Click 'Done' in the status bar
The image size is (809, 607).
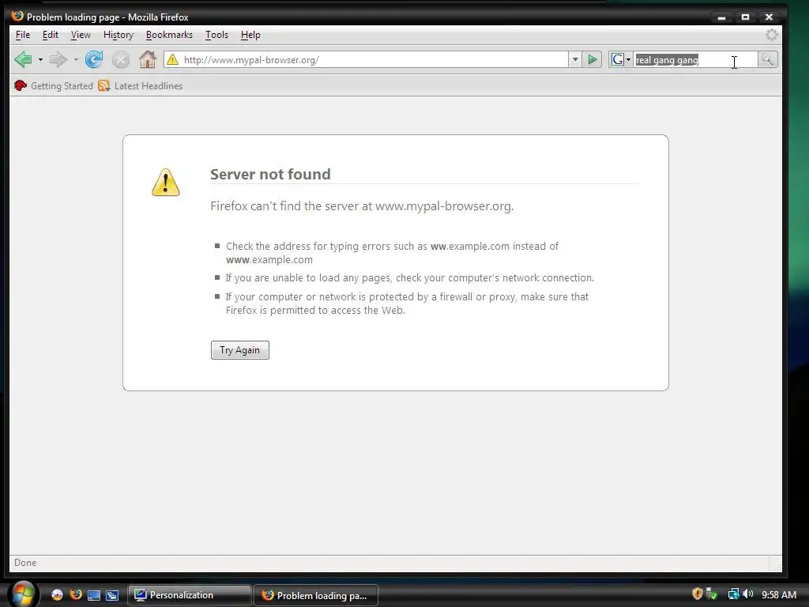point(25,563)
